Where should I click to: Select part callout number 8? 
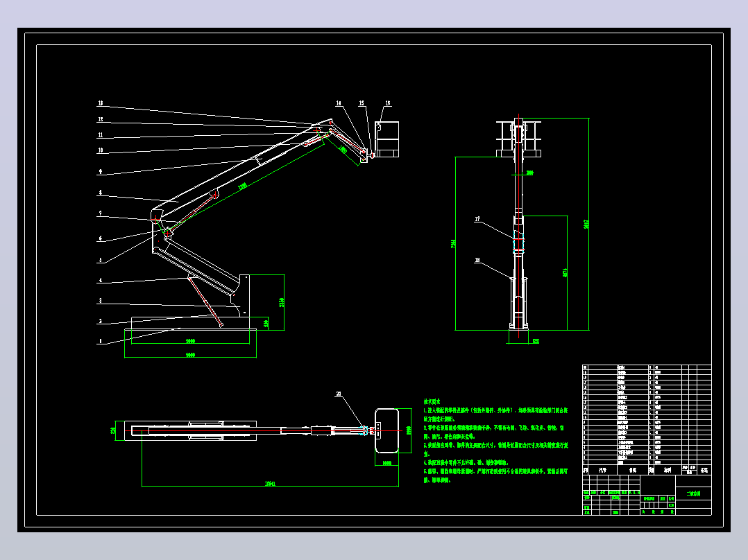100,193
